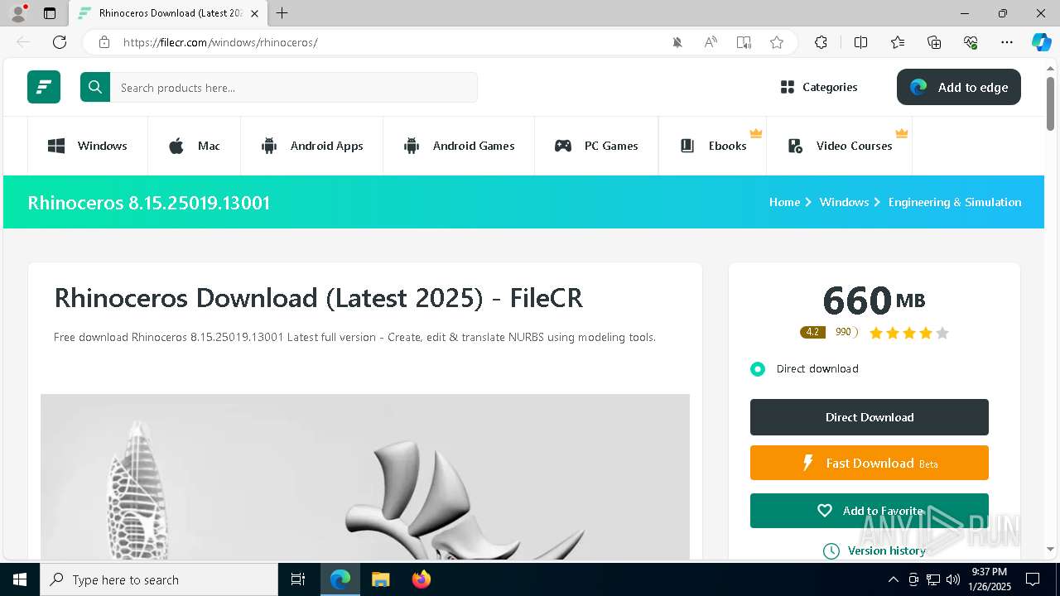Click the page vertical scrollbar thumb

click(1051, 103)
